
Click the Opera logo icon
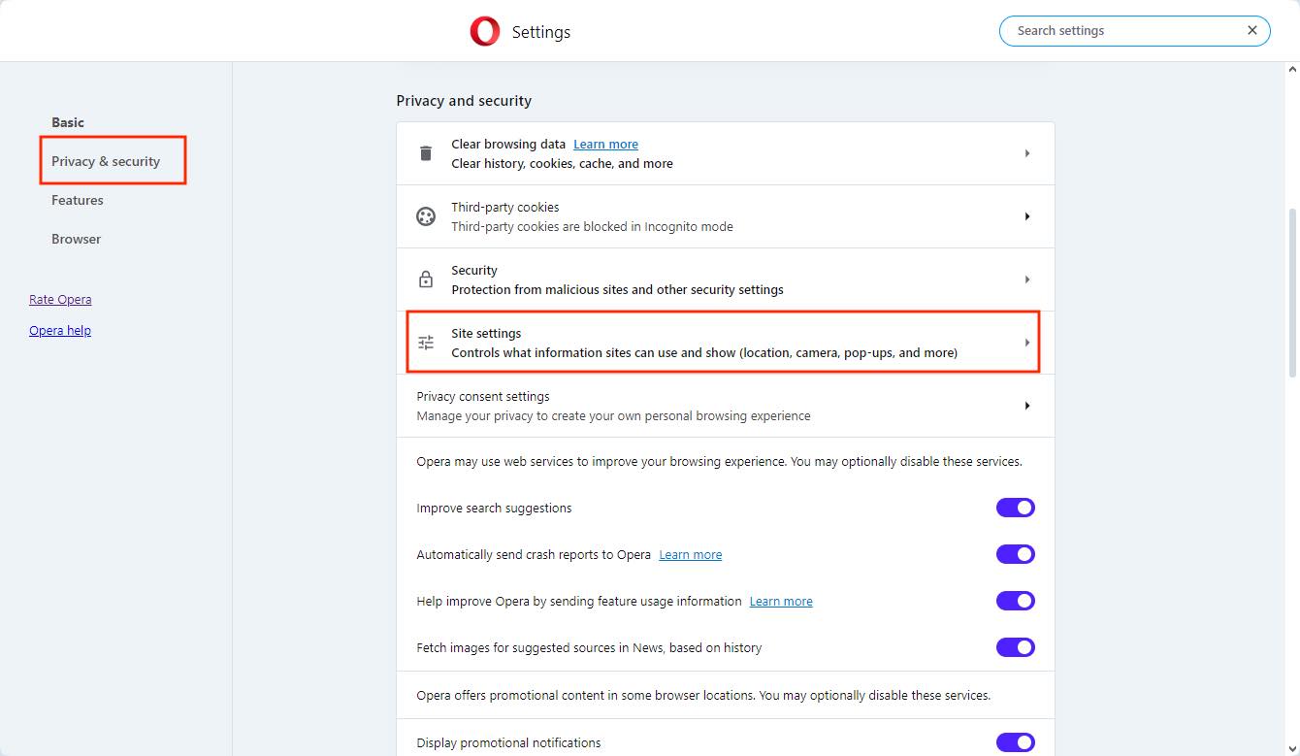tap(484, 32)
